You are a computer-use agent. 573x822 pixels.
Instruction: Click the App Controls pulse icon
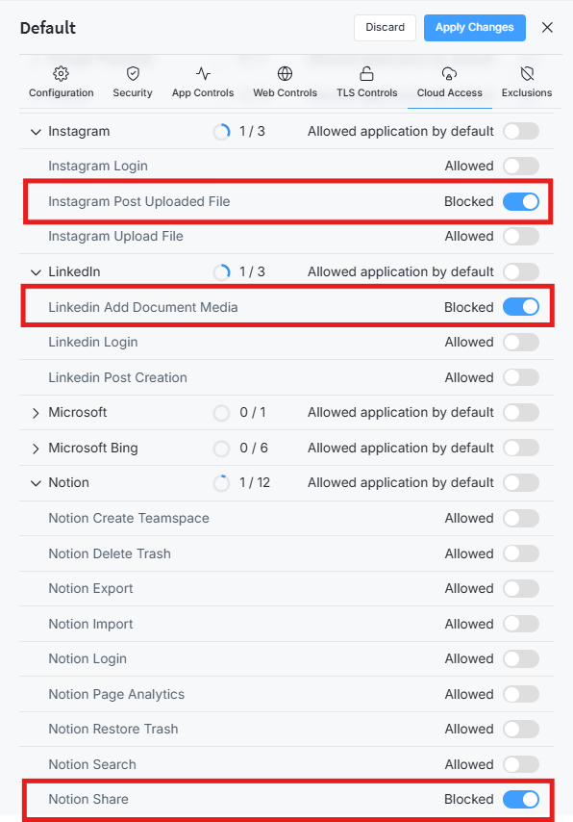[x=203, y=74]
